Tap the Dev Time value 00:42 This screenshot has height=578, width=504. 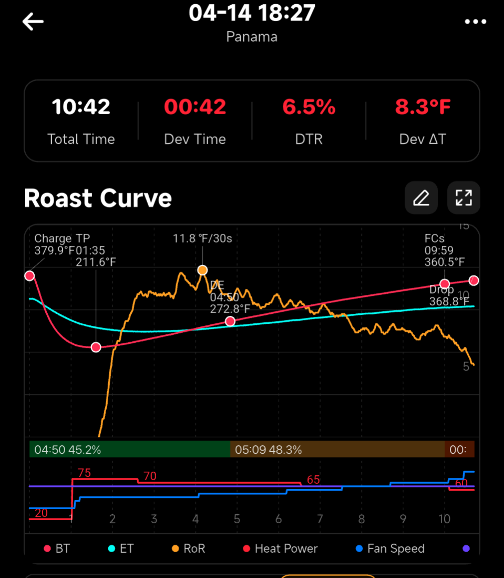[x=195, y=107]
